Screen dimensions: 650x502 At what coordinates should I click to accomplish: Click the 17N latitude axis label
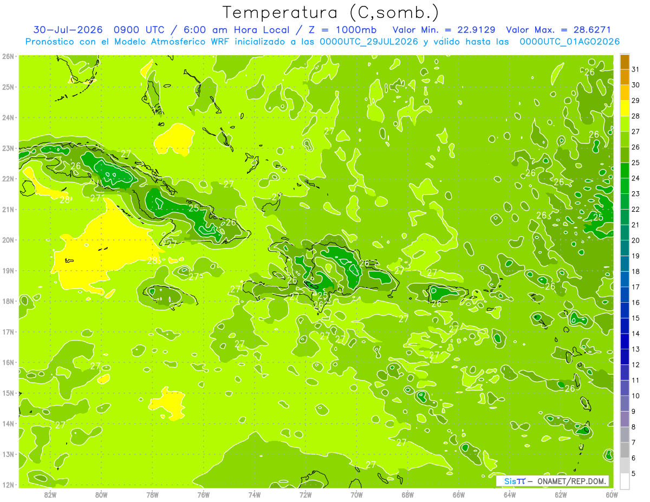[x=9, y=331]
